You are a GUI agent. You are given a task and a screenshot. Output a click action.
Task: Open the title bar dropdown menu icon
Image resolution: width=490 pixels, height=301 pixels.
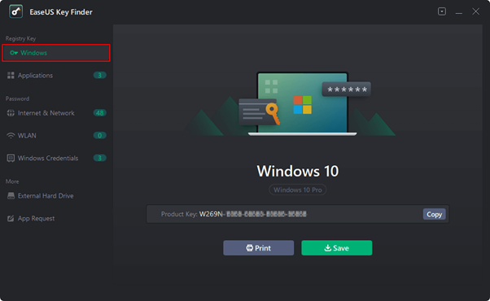pos(441,11)
